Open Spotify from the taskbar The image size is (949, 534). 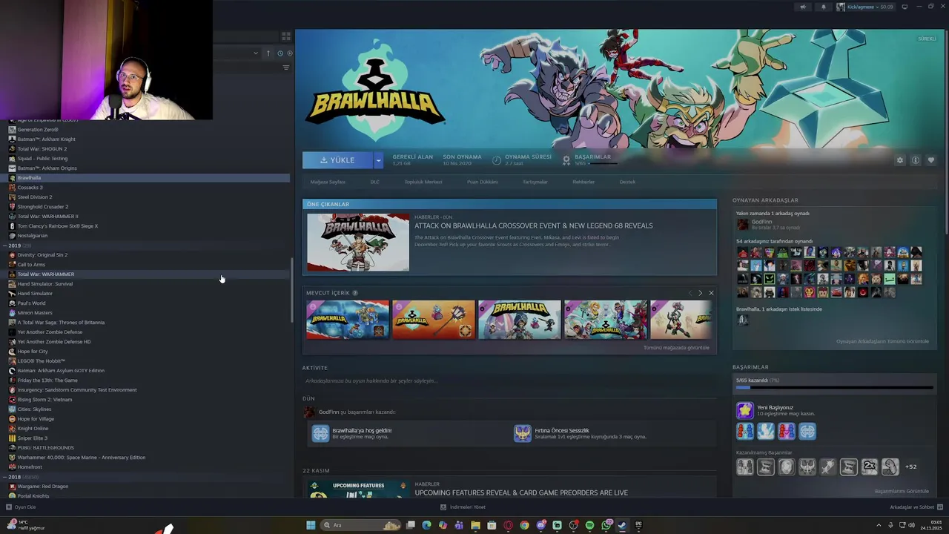589,525
